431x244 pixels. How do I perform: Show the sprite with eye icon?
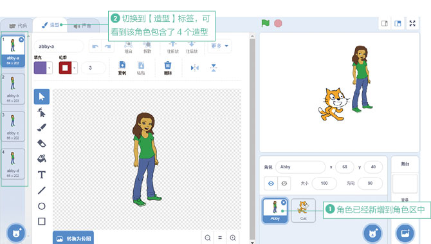click(271, 183)
